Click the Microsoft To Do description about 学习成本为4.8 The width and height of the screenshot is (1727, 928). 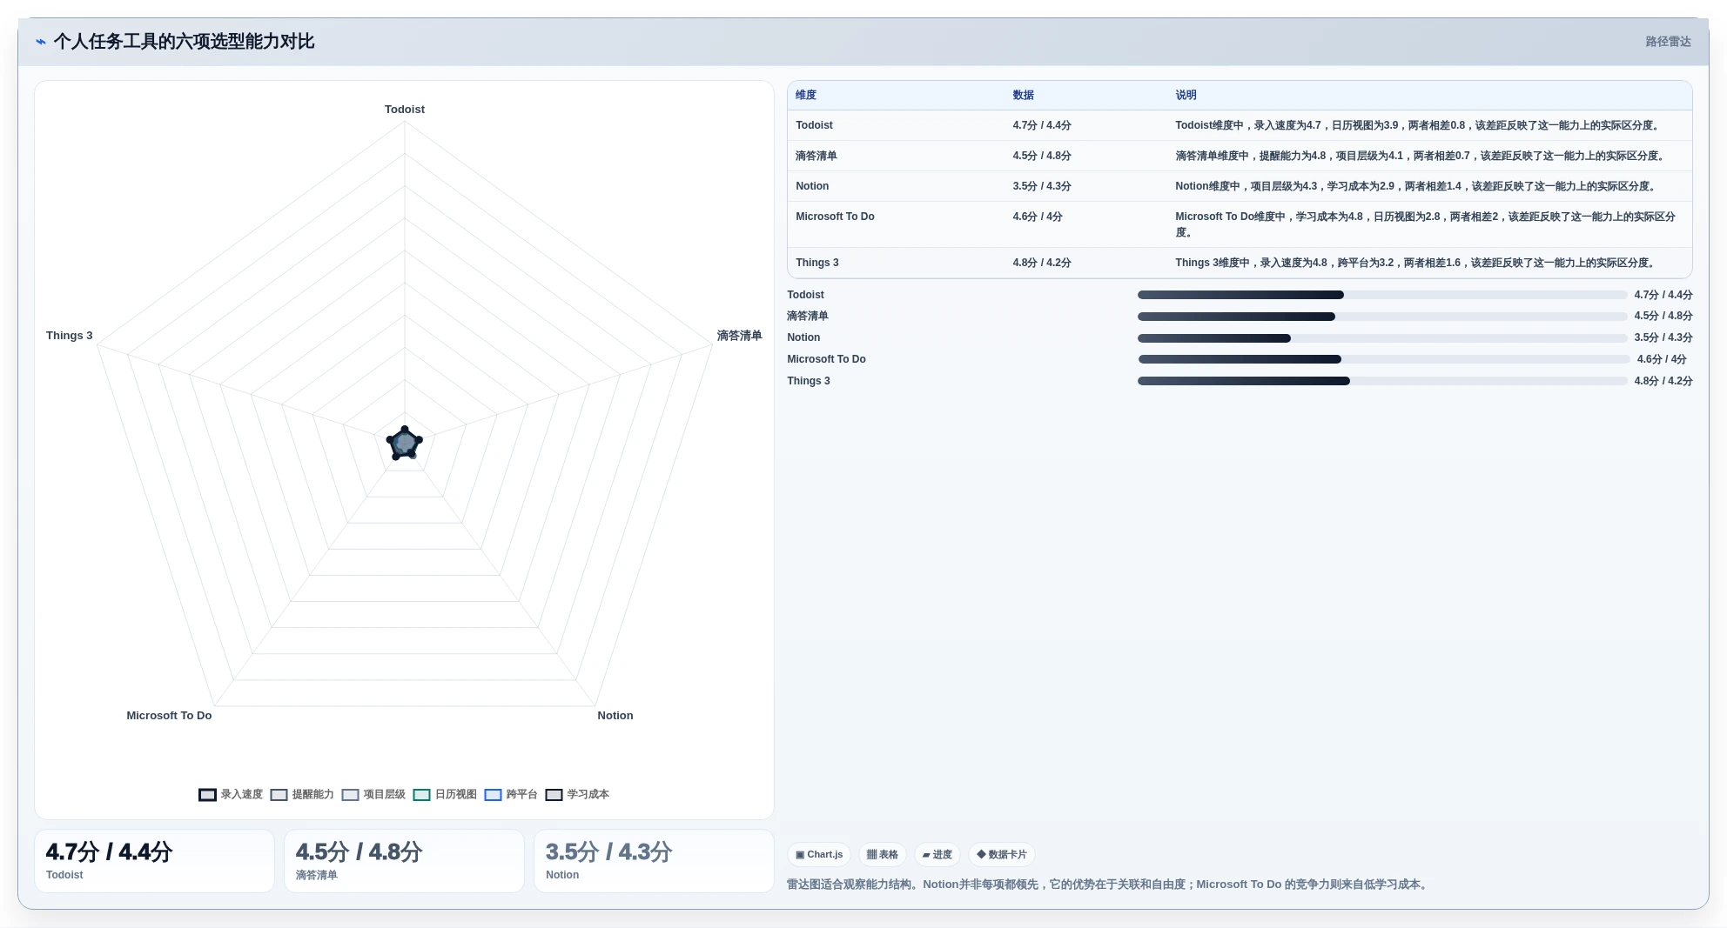(x=1426, y=224)
